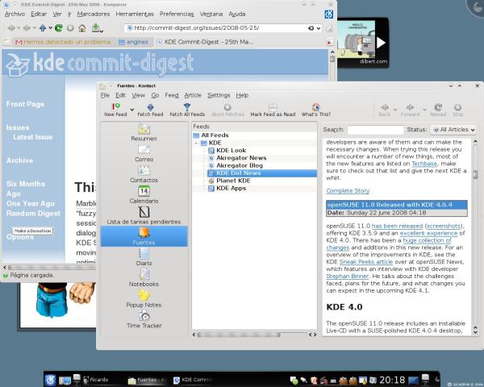Open the screenshots link in article
The image size is (484, 387).
point(444,226)
